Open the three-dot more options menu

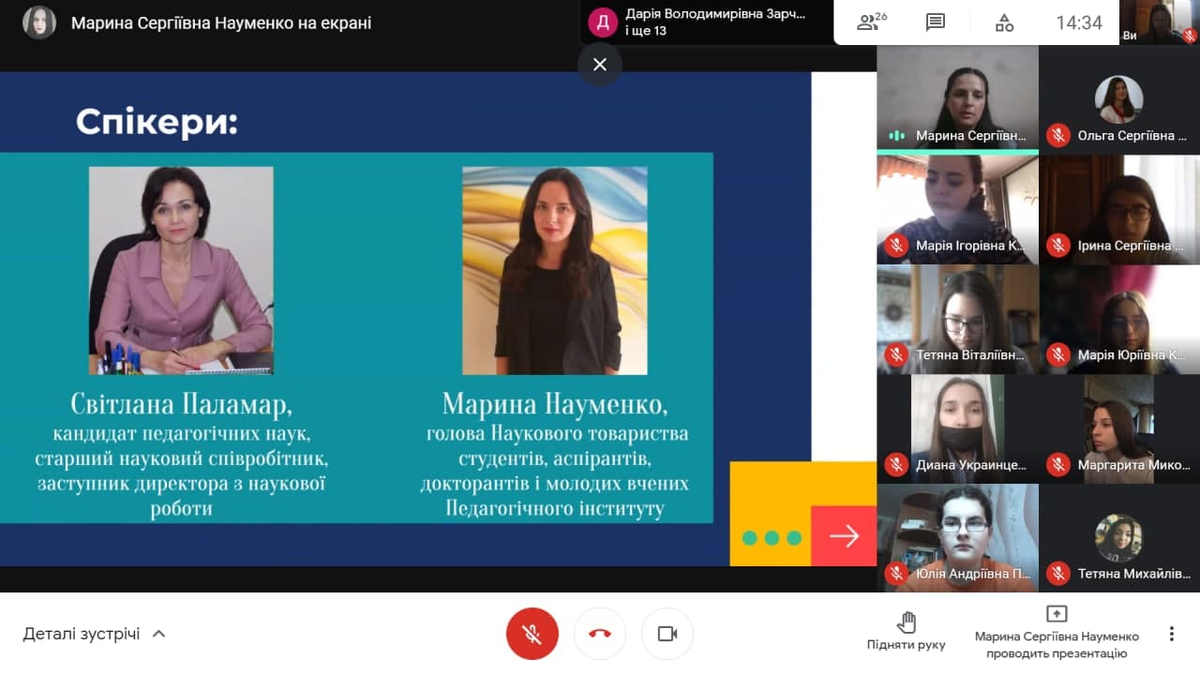[x=1171, y=634]
